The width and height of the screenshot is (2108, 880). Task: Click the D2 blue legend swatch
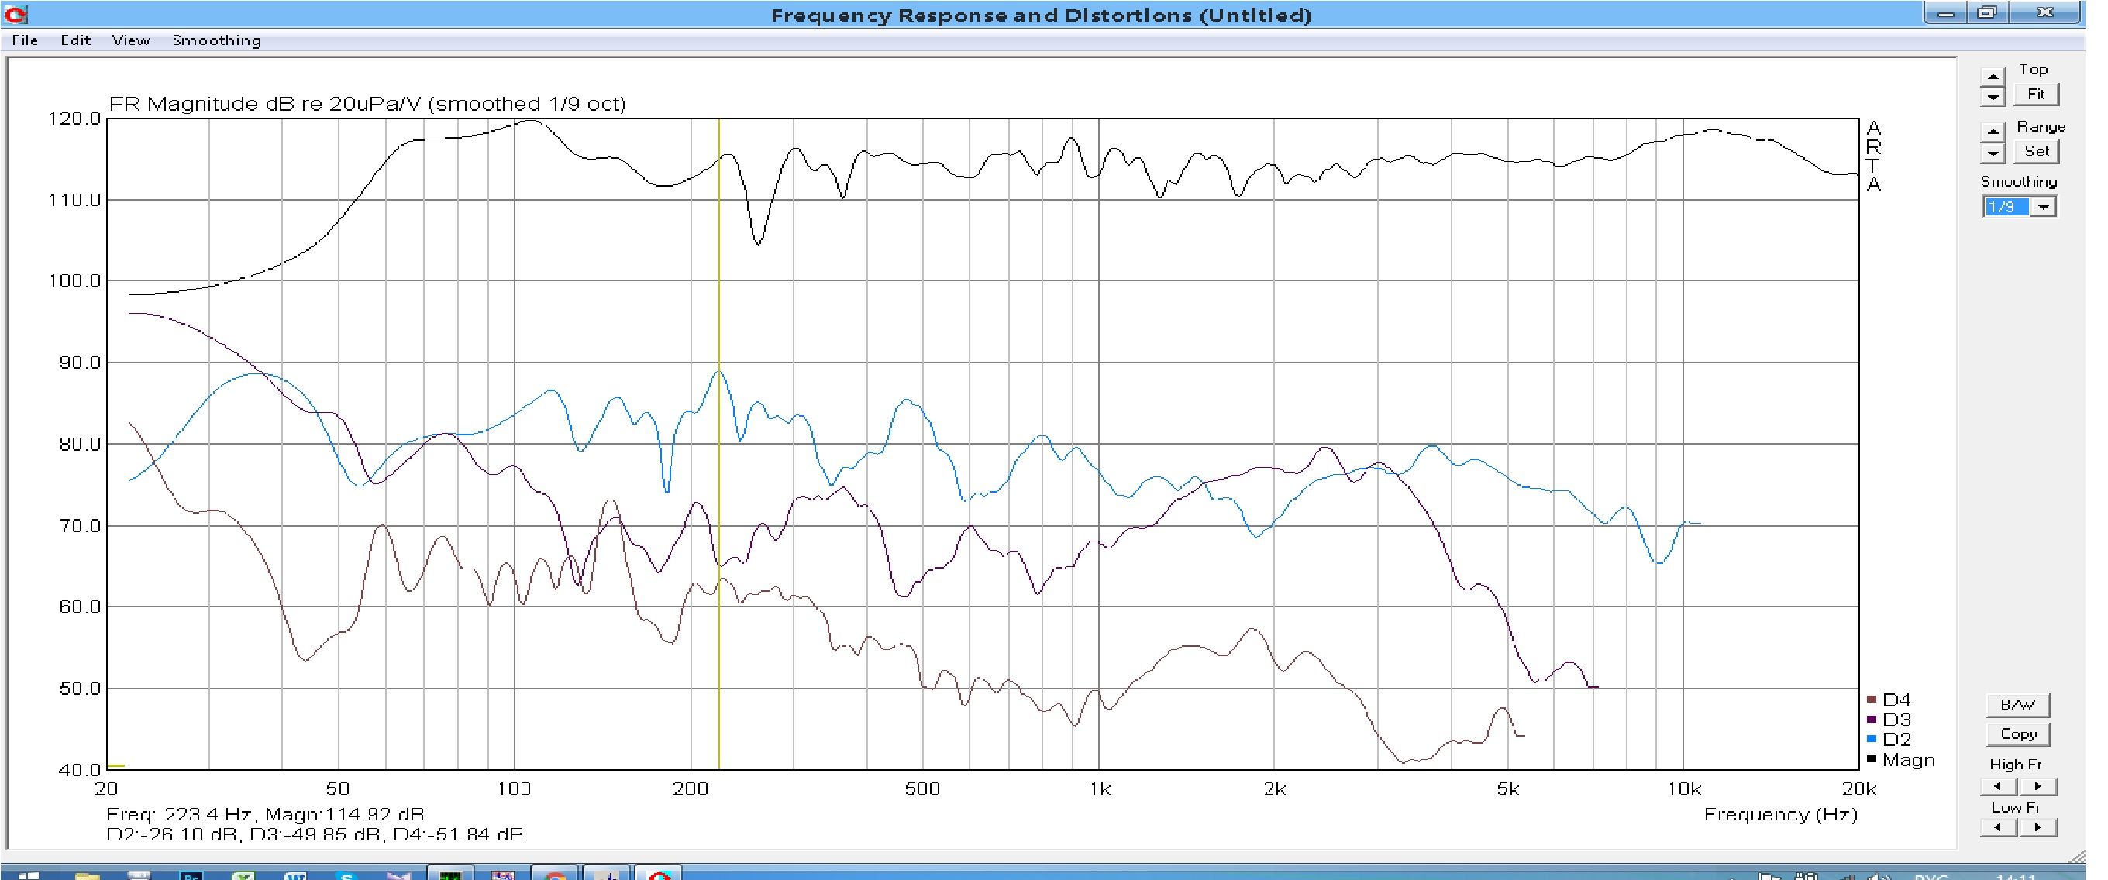coord(1871,738)
